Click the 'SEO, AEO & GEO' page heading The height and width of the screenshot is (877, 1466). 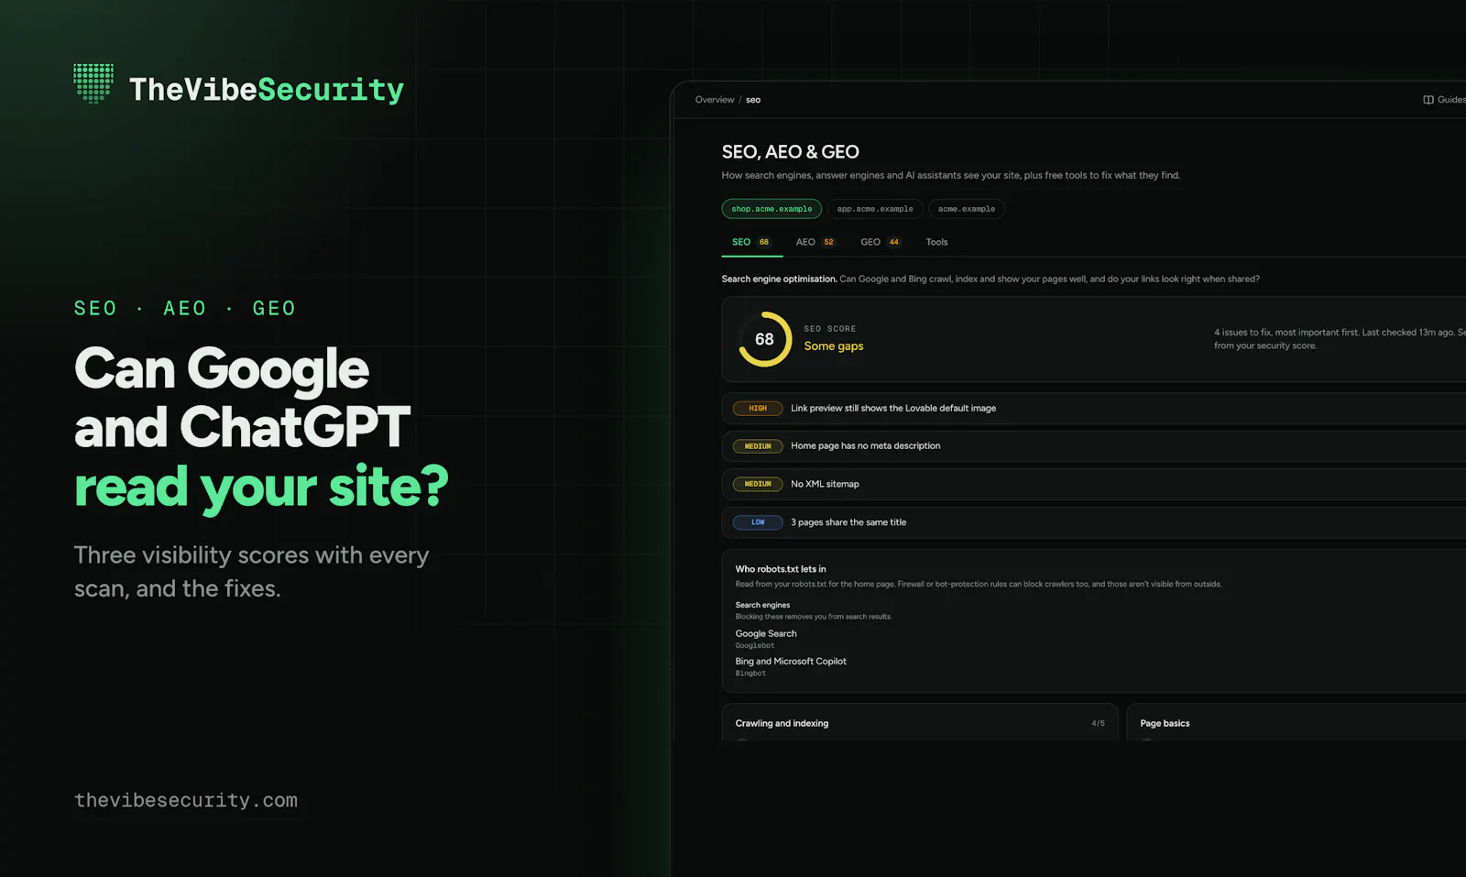click(790, 152)
